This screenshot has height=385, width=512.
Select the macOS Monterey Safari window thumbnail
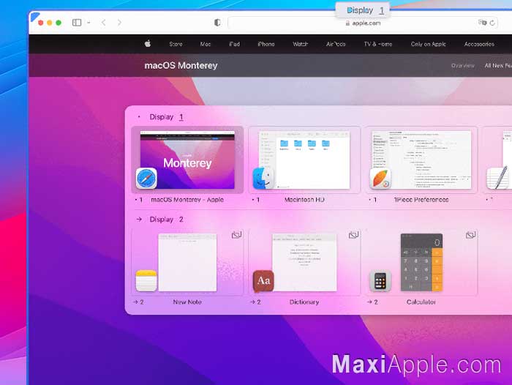pos(187,160)
